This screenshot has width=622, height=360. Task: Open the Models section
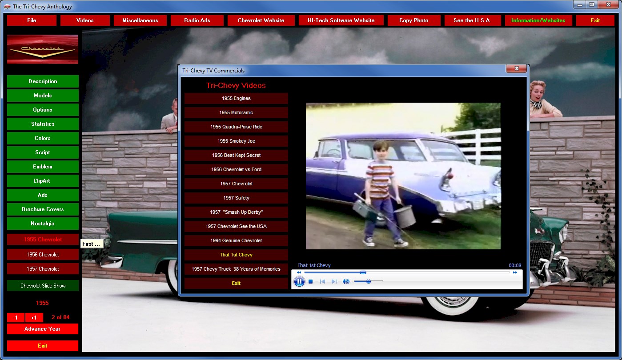43,96
